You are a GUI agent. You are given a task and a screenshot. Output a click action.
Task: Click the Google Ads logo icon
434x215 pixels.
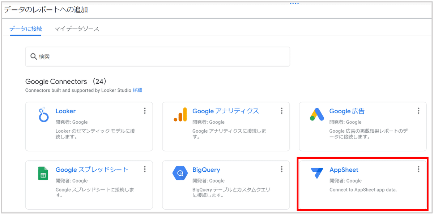tap(317, 114)
